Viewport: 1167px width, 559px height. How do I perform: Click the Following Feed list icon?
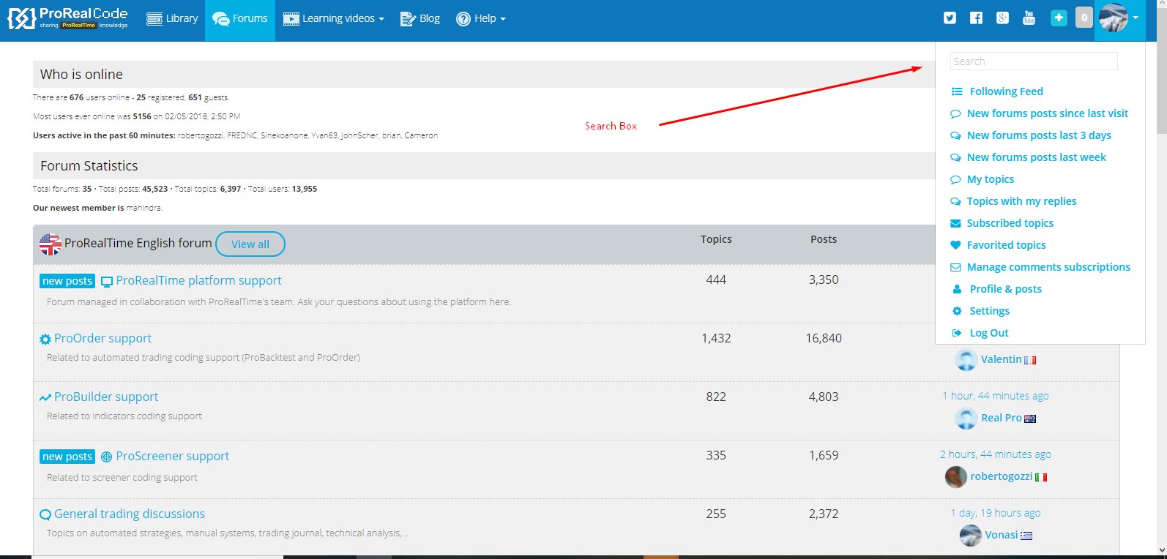click(956, 91)
